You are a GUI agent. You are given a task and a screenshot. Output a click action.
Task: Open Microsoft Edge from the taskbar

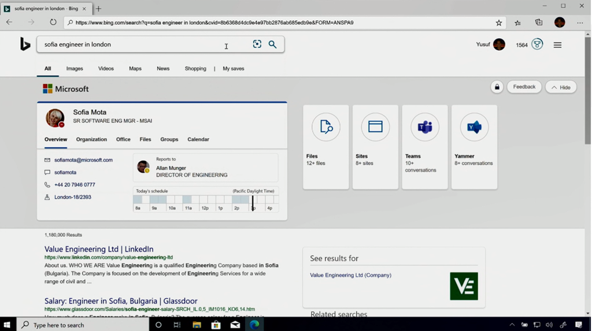(x=254, y=325)
